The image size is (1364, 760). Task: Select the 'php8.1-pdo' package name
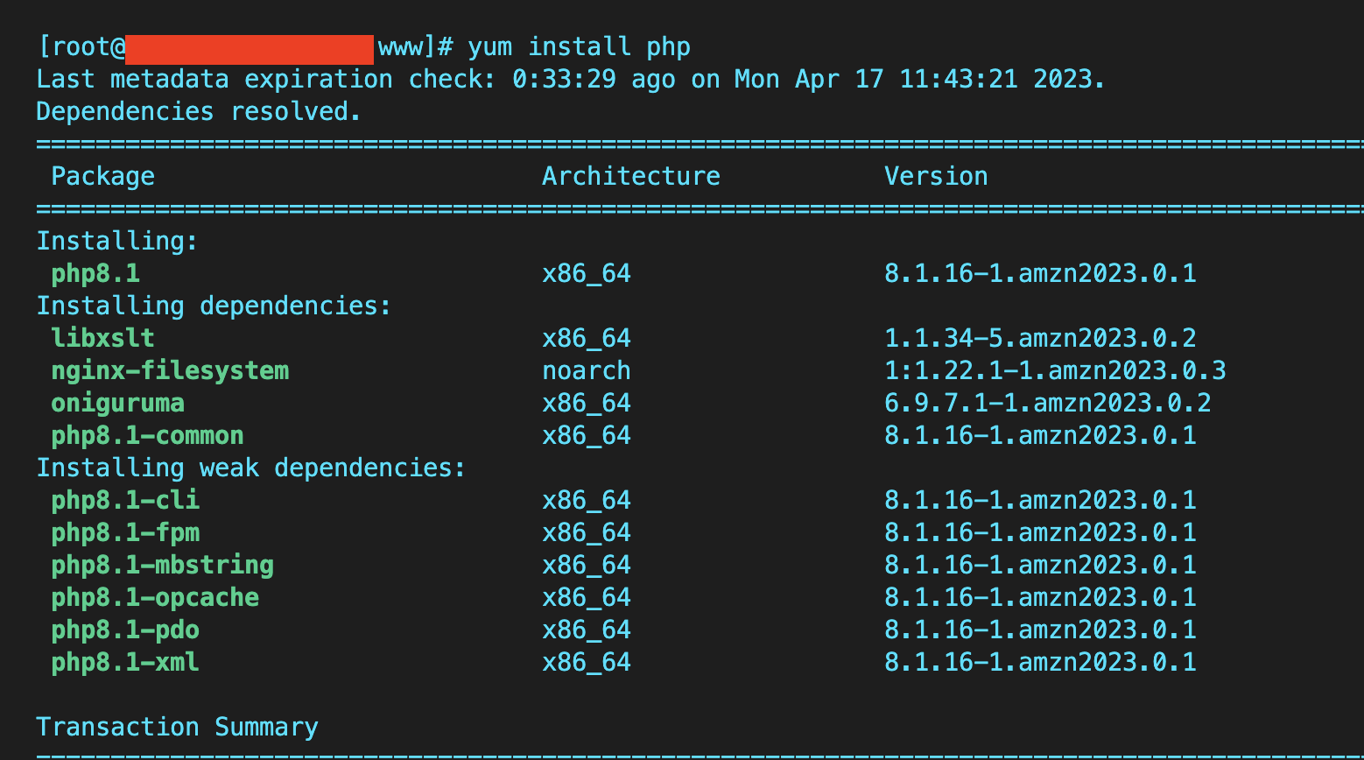point(125,630)
